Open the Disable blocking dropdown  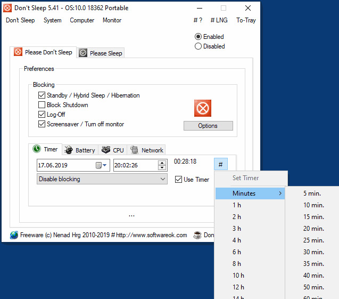tap(102, 179)
